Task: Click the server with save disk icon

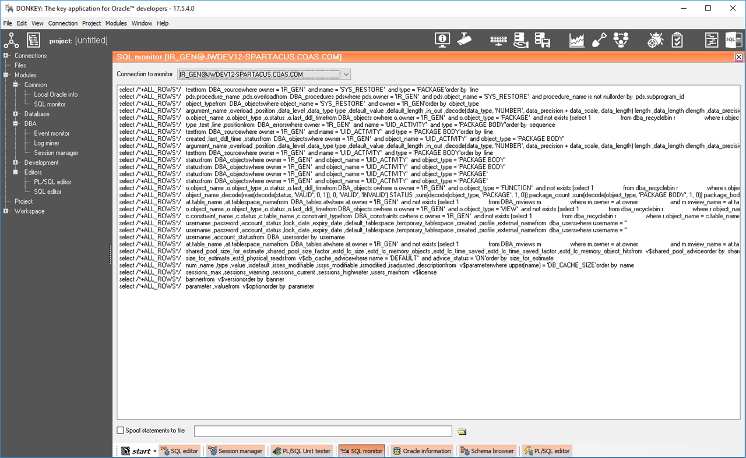Action: (x=543, y=40)
